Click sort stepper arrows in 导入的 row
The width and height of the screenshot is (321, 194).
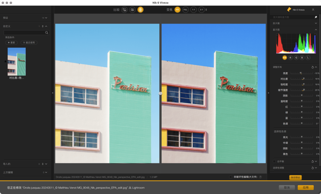point(43,164)
